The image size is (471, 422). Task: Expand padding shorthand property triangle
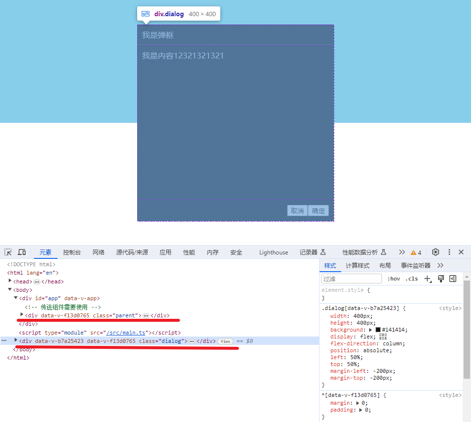click(x=361, y=410)
